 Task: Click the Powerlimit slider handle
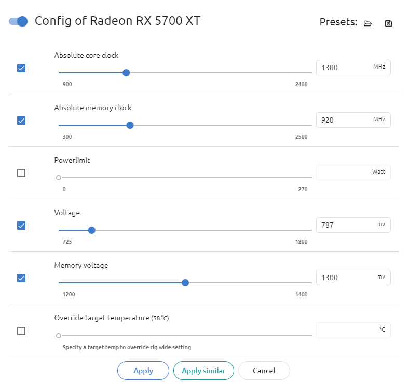(59, 178)
